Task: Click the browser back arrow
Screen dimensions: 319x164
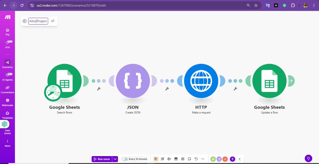Action: pyautogui.click(x=5, y=5)
